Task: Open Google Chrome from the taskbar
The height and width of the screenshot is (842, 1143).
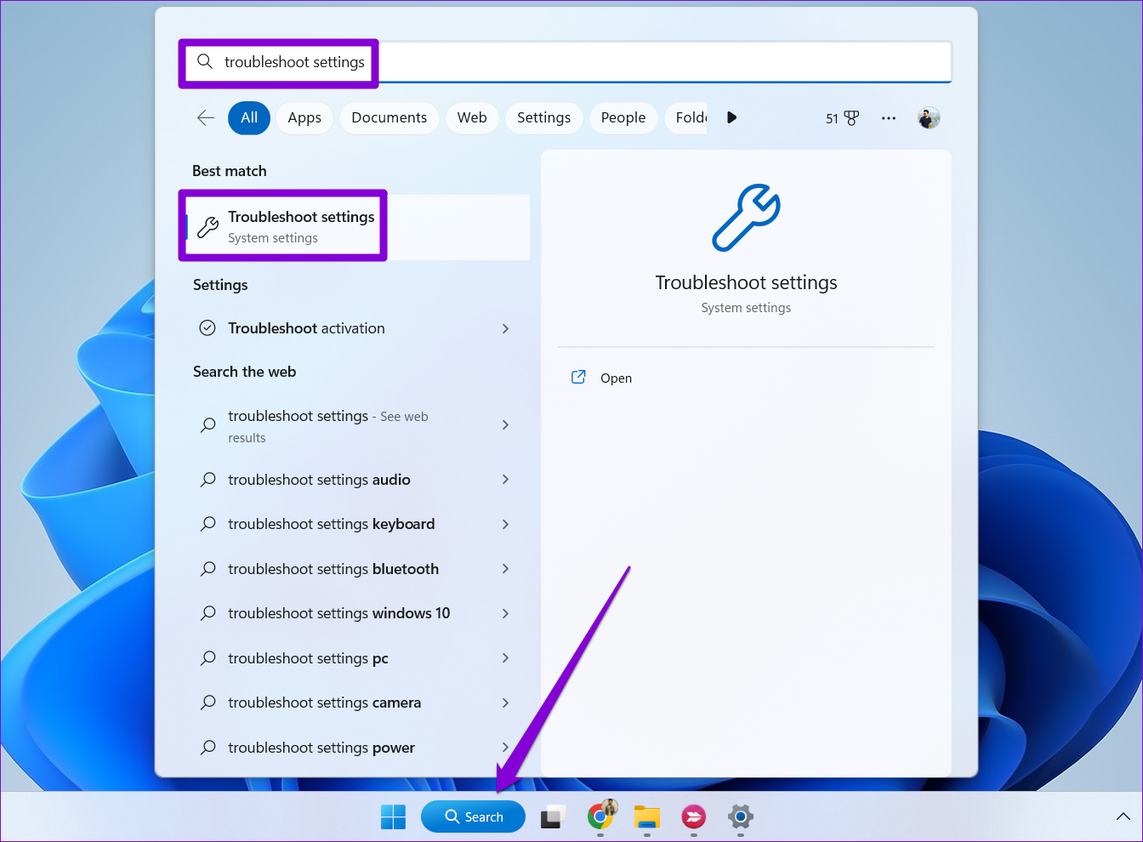Action: [602, 816]
